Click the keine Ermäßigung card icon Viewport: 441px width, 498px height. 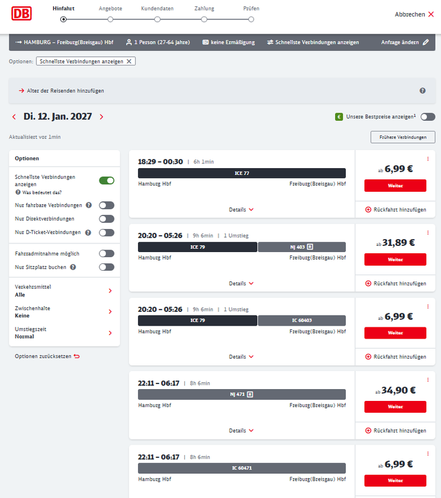point(206,42)
